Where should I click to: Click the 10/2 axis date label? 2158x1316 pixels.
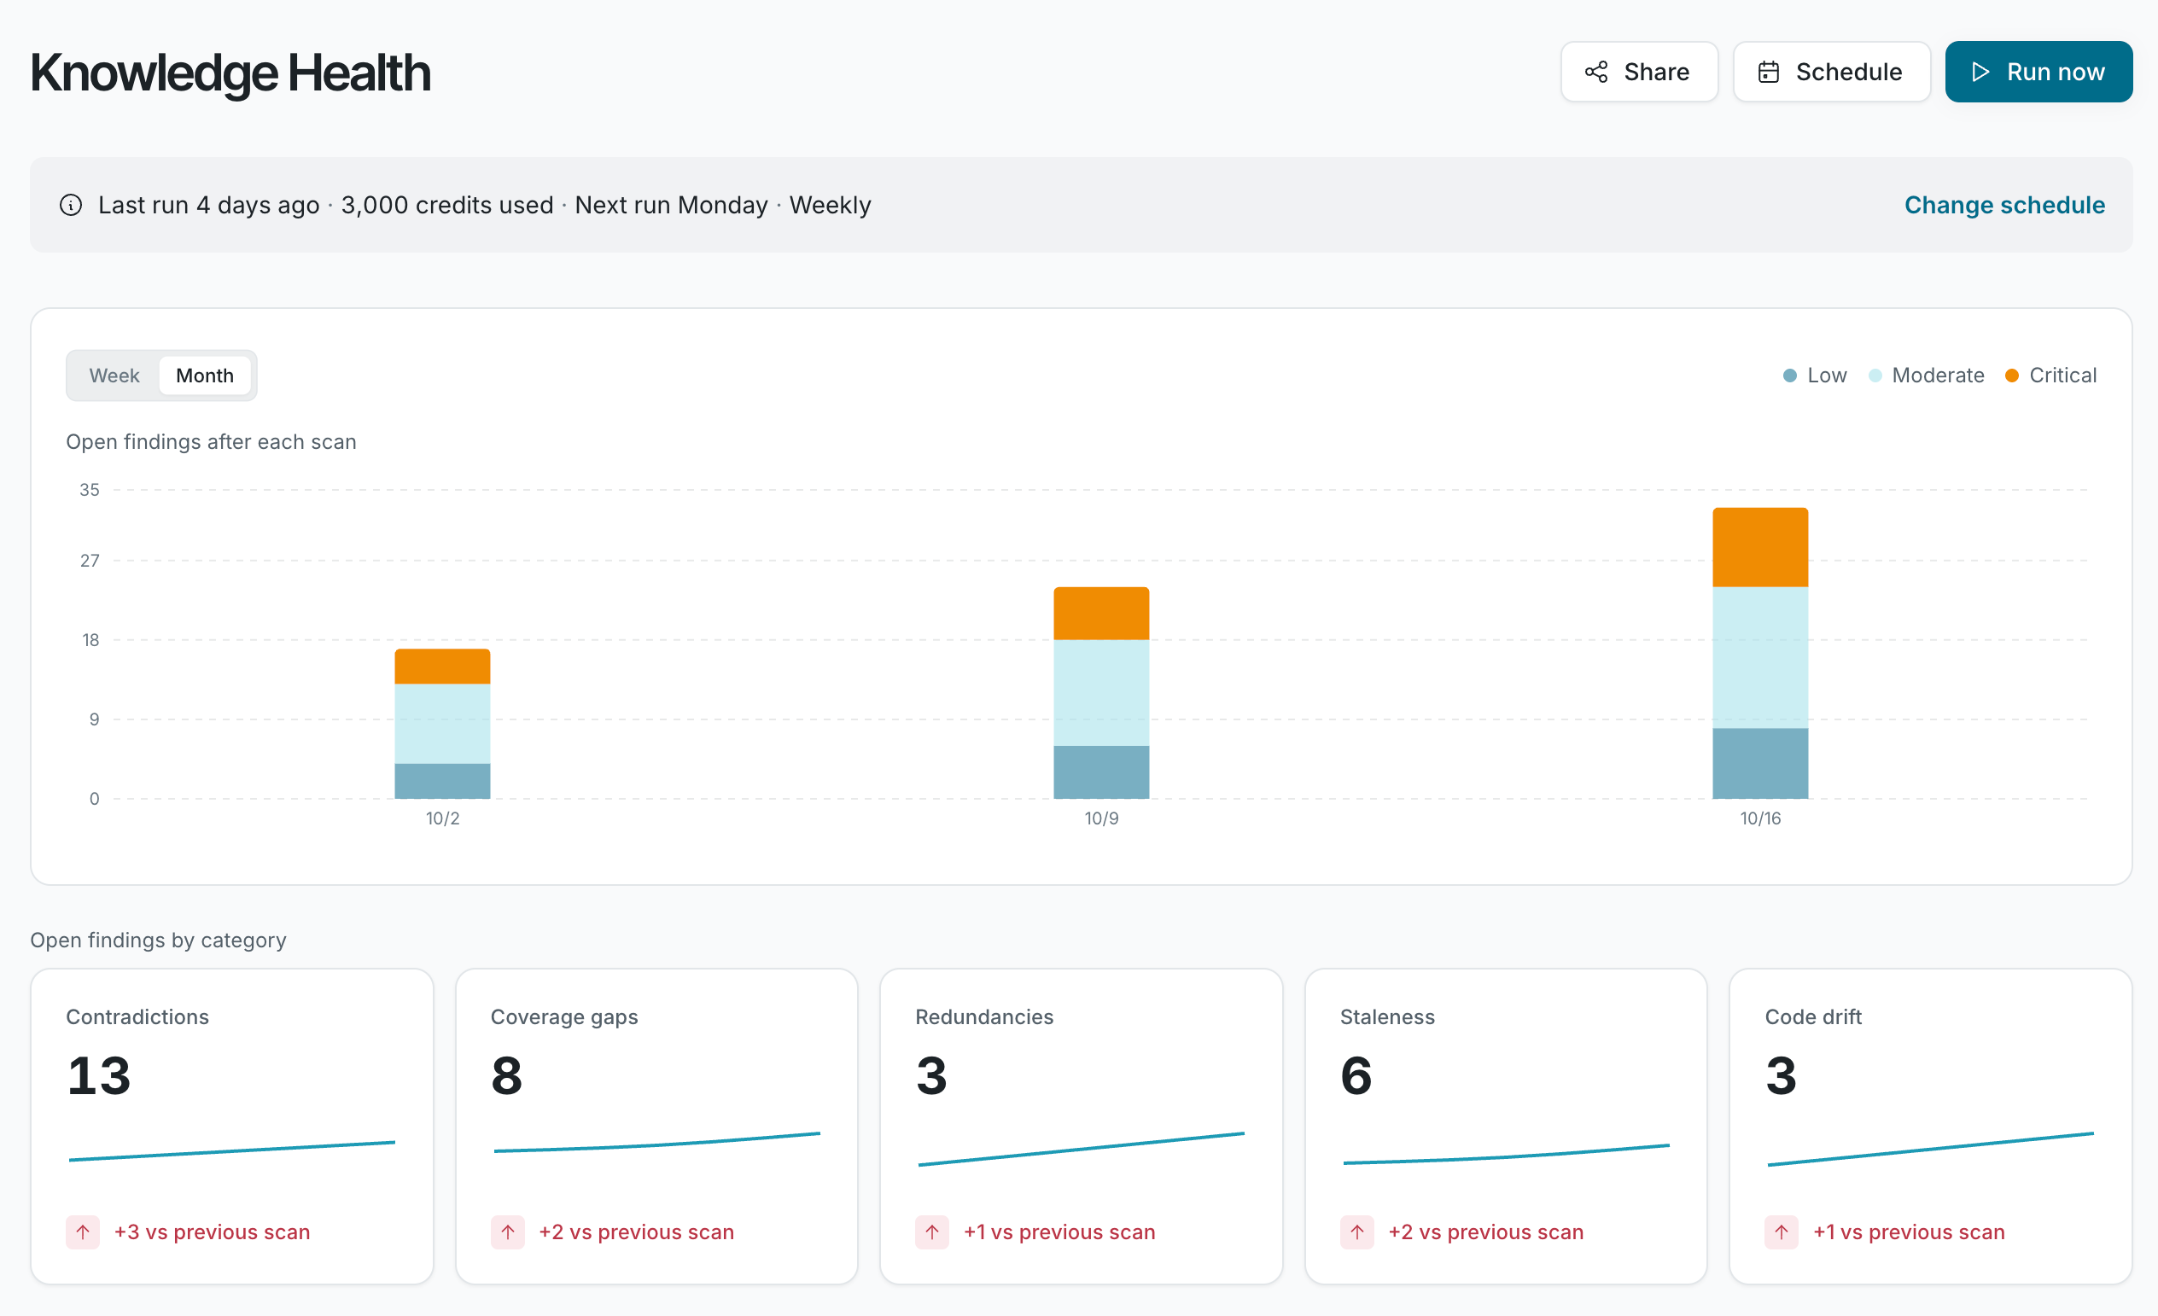pyautogui.click(x=442, y=818)
